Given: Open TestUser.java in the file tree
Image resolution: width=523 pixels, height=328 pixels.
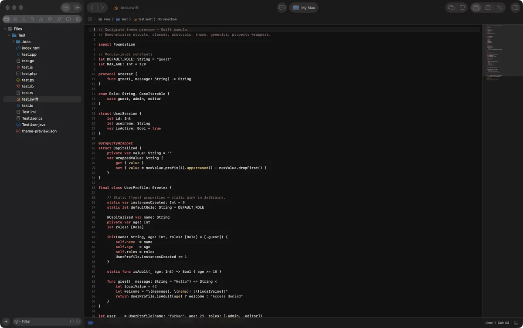Looking at the screenshot, I should pyautogui.click(x=42, y=125).
